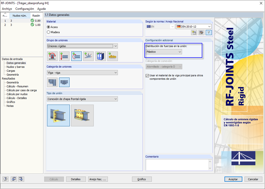Click inside the Comentario text field
This screenshot has width=265, height=189.
177,165
